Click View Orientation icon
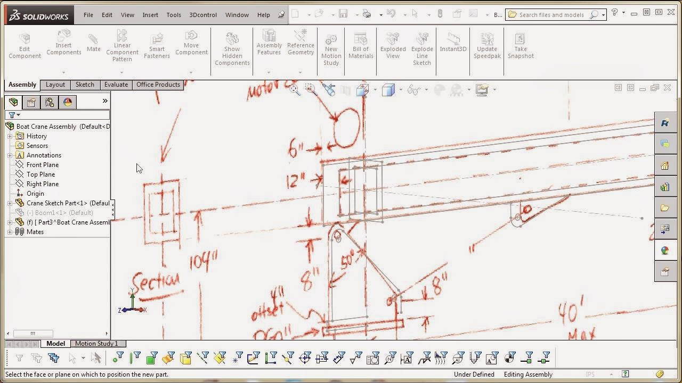This screenshot has width=682, height=383. [362, 90]
